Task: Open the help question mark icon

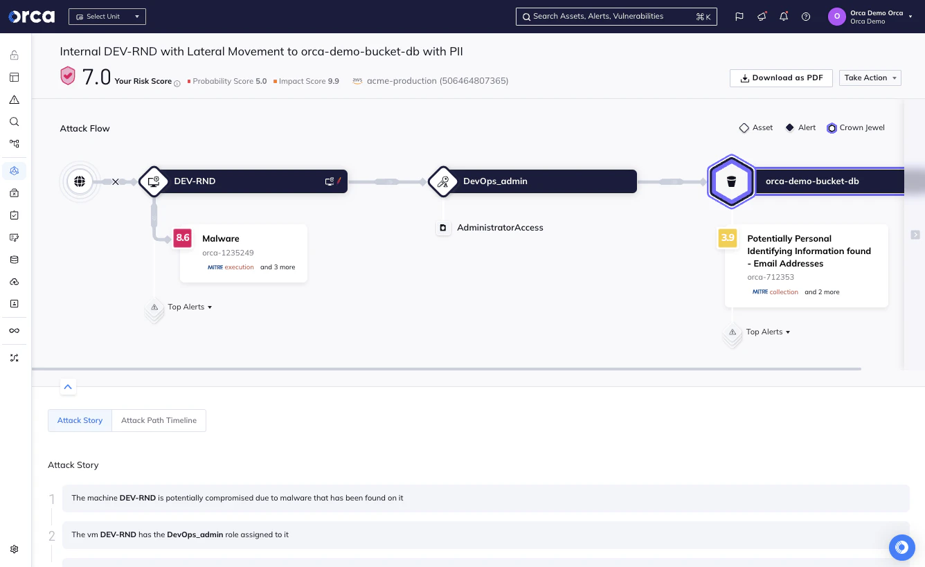Action: pos(805,16)
